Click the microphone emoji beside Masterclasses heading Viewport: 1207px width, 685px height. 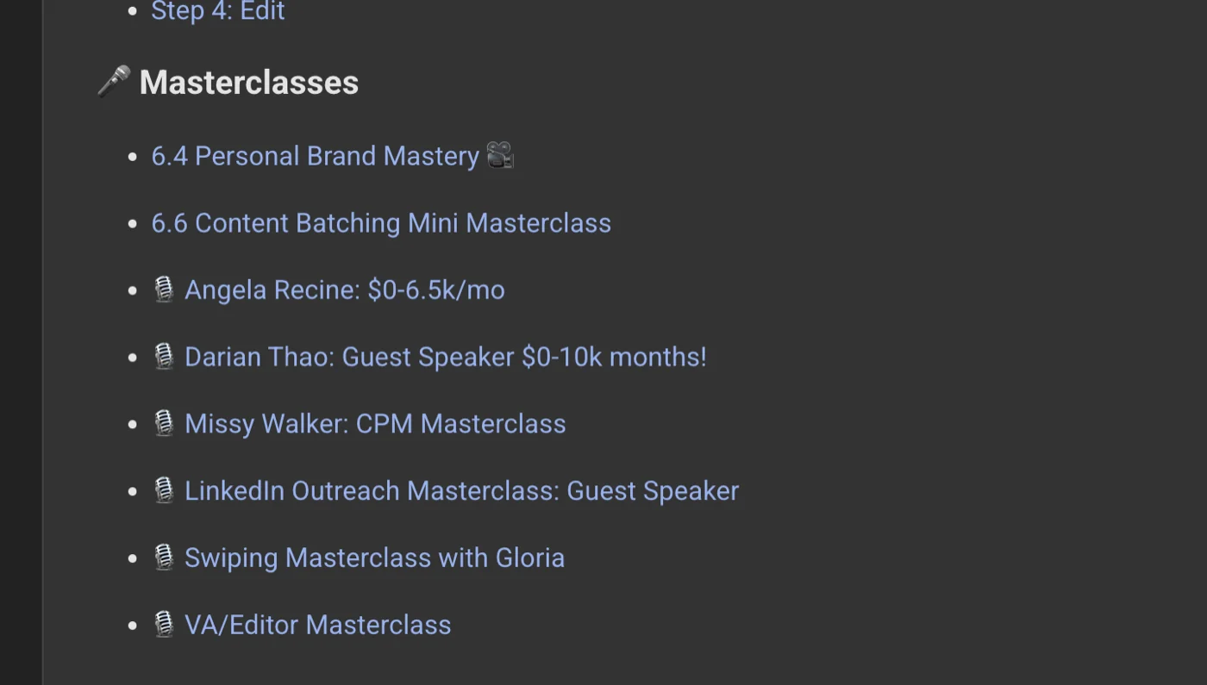(x=114, y=82)
